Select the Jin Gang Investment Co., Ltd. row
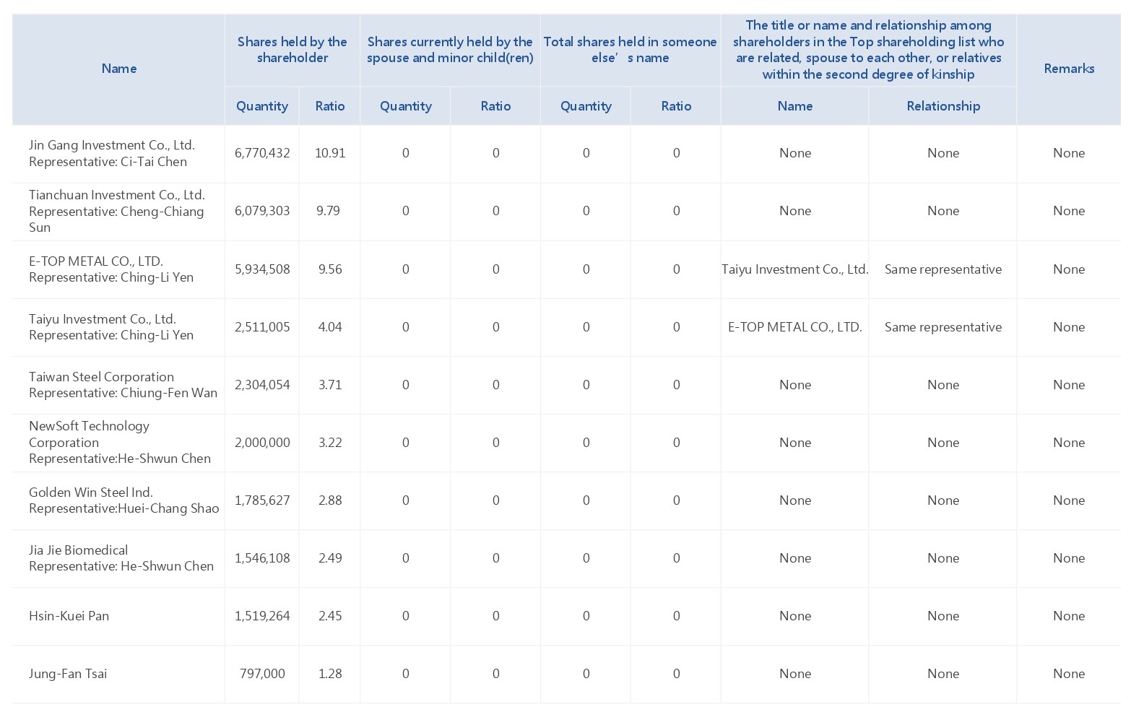Image resolution: width=1131 pixels, height=720 pixels. pos(118,153)
